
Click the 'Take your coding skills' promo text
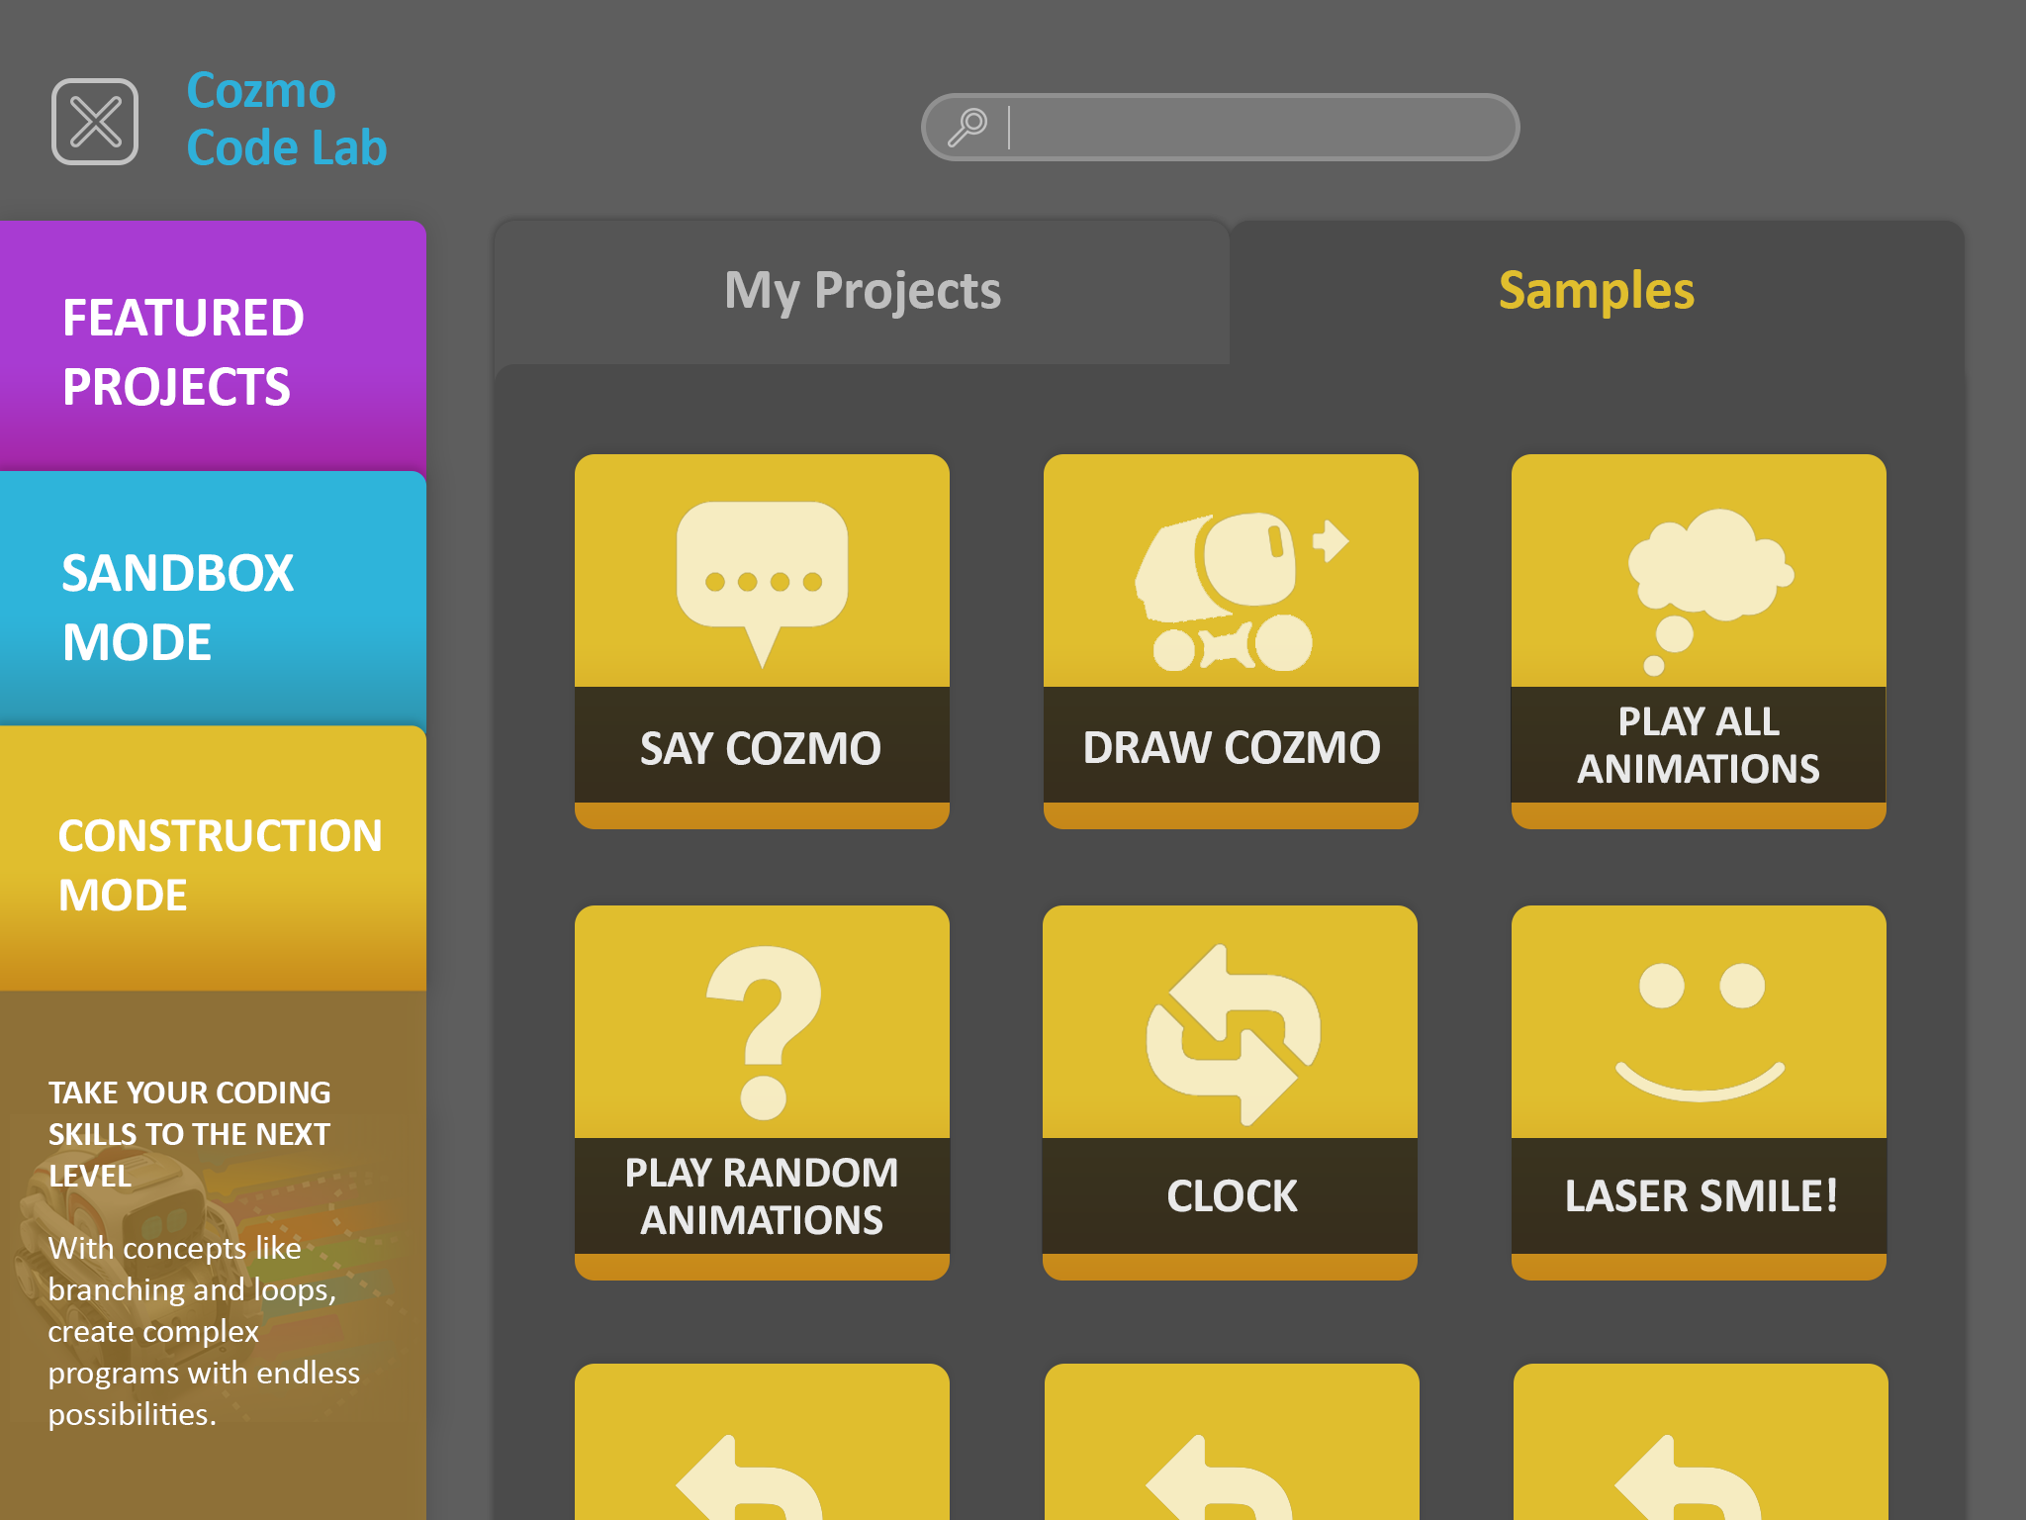point(190,1134)
